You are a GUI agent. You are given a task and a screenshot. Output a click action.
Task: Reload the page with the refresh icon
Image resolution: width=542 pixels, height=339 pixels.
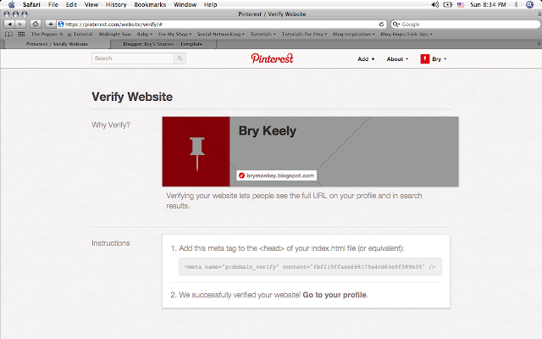(381, 25)
